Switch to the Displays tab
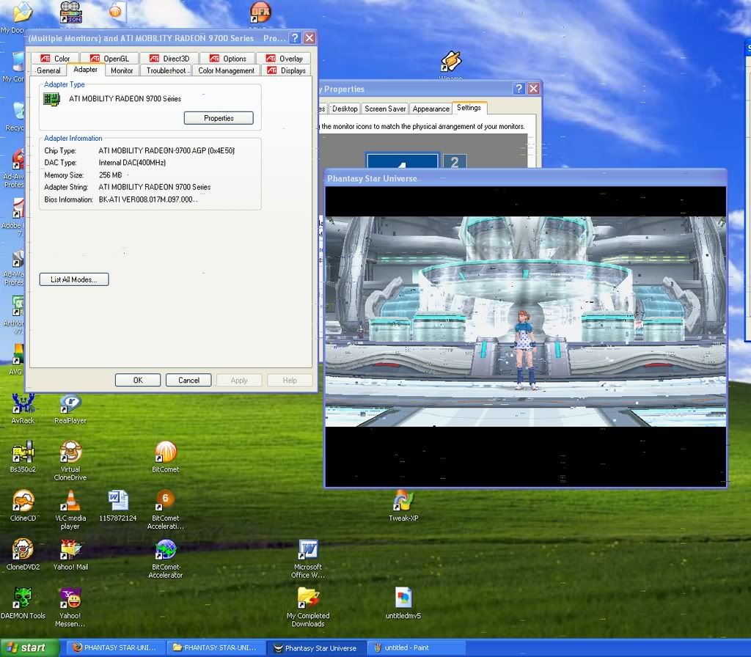The image size is (751, 657). tap(287, 70)
